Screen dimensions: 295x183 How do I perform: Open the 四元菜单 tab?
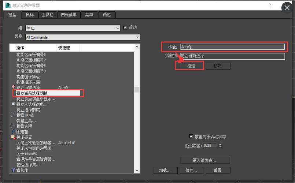tap(69, 15)
